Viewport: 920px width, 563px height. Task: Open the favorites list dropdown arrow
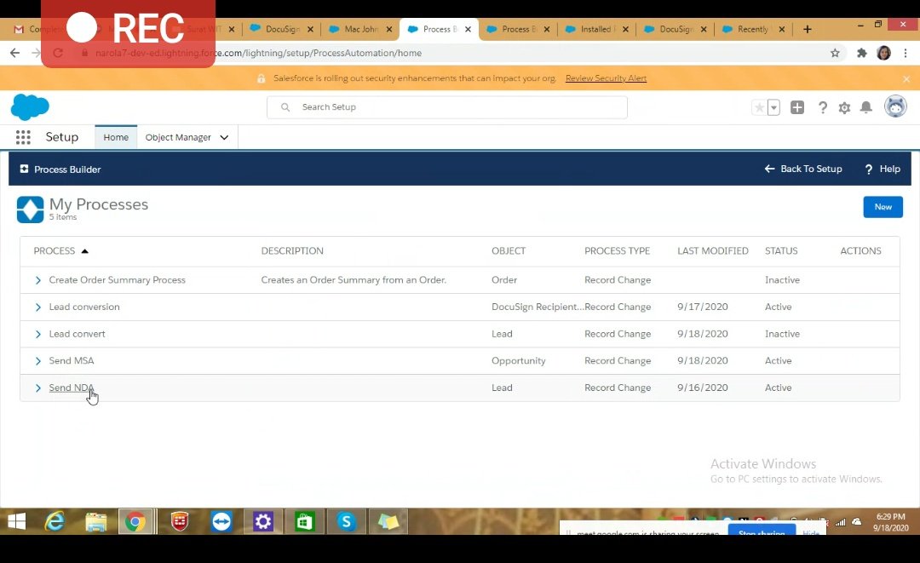coord(773,107)
